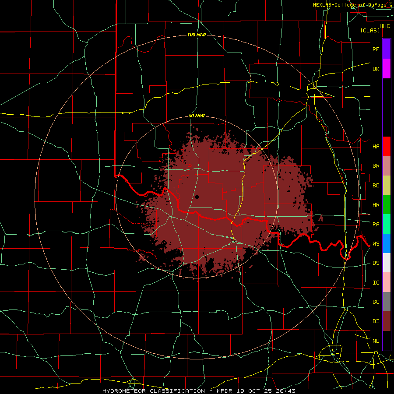Image resolution: width=394 pixels, height=394 pixels.
Task: Click the HA red legend swatch
Action: point(387,146)
